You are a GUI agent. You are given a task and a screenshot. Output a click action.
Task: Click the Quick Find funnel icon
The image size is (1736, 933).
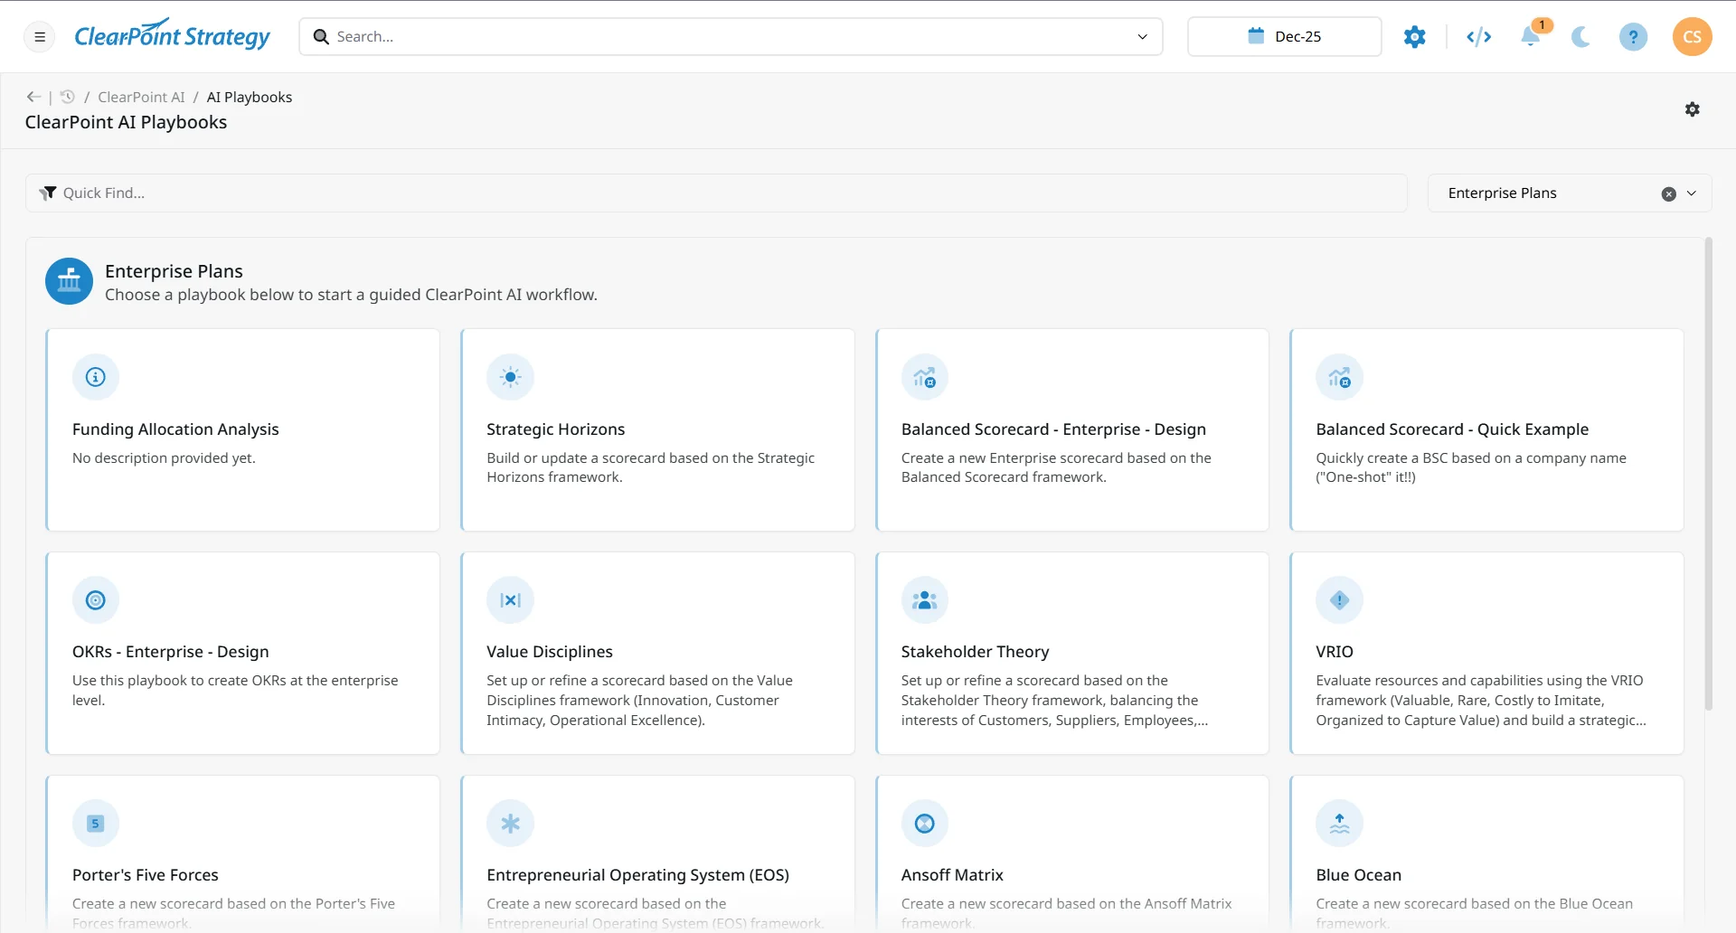pos(48,193)
